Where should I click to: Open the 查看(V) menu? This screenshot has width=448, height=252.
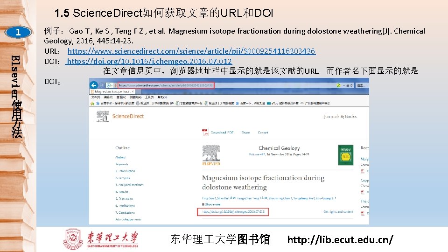[121, 97]
